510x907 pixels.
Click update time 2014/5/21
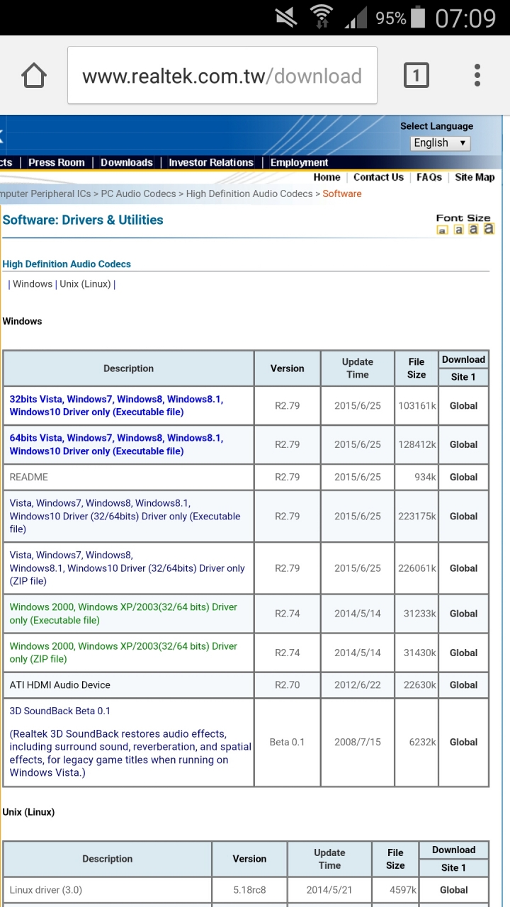pyautogui.click(x=329, y=889)
